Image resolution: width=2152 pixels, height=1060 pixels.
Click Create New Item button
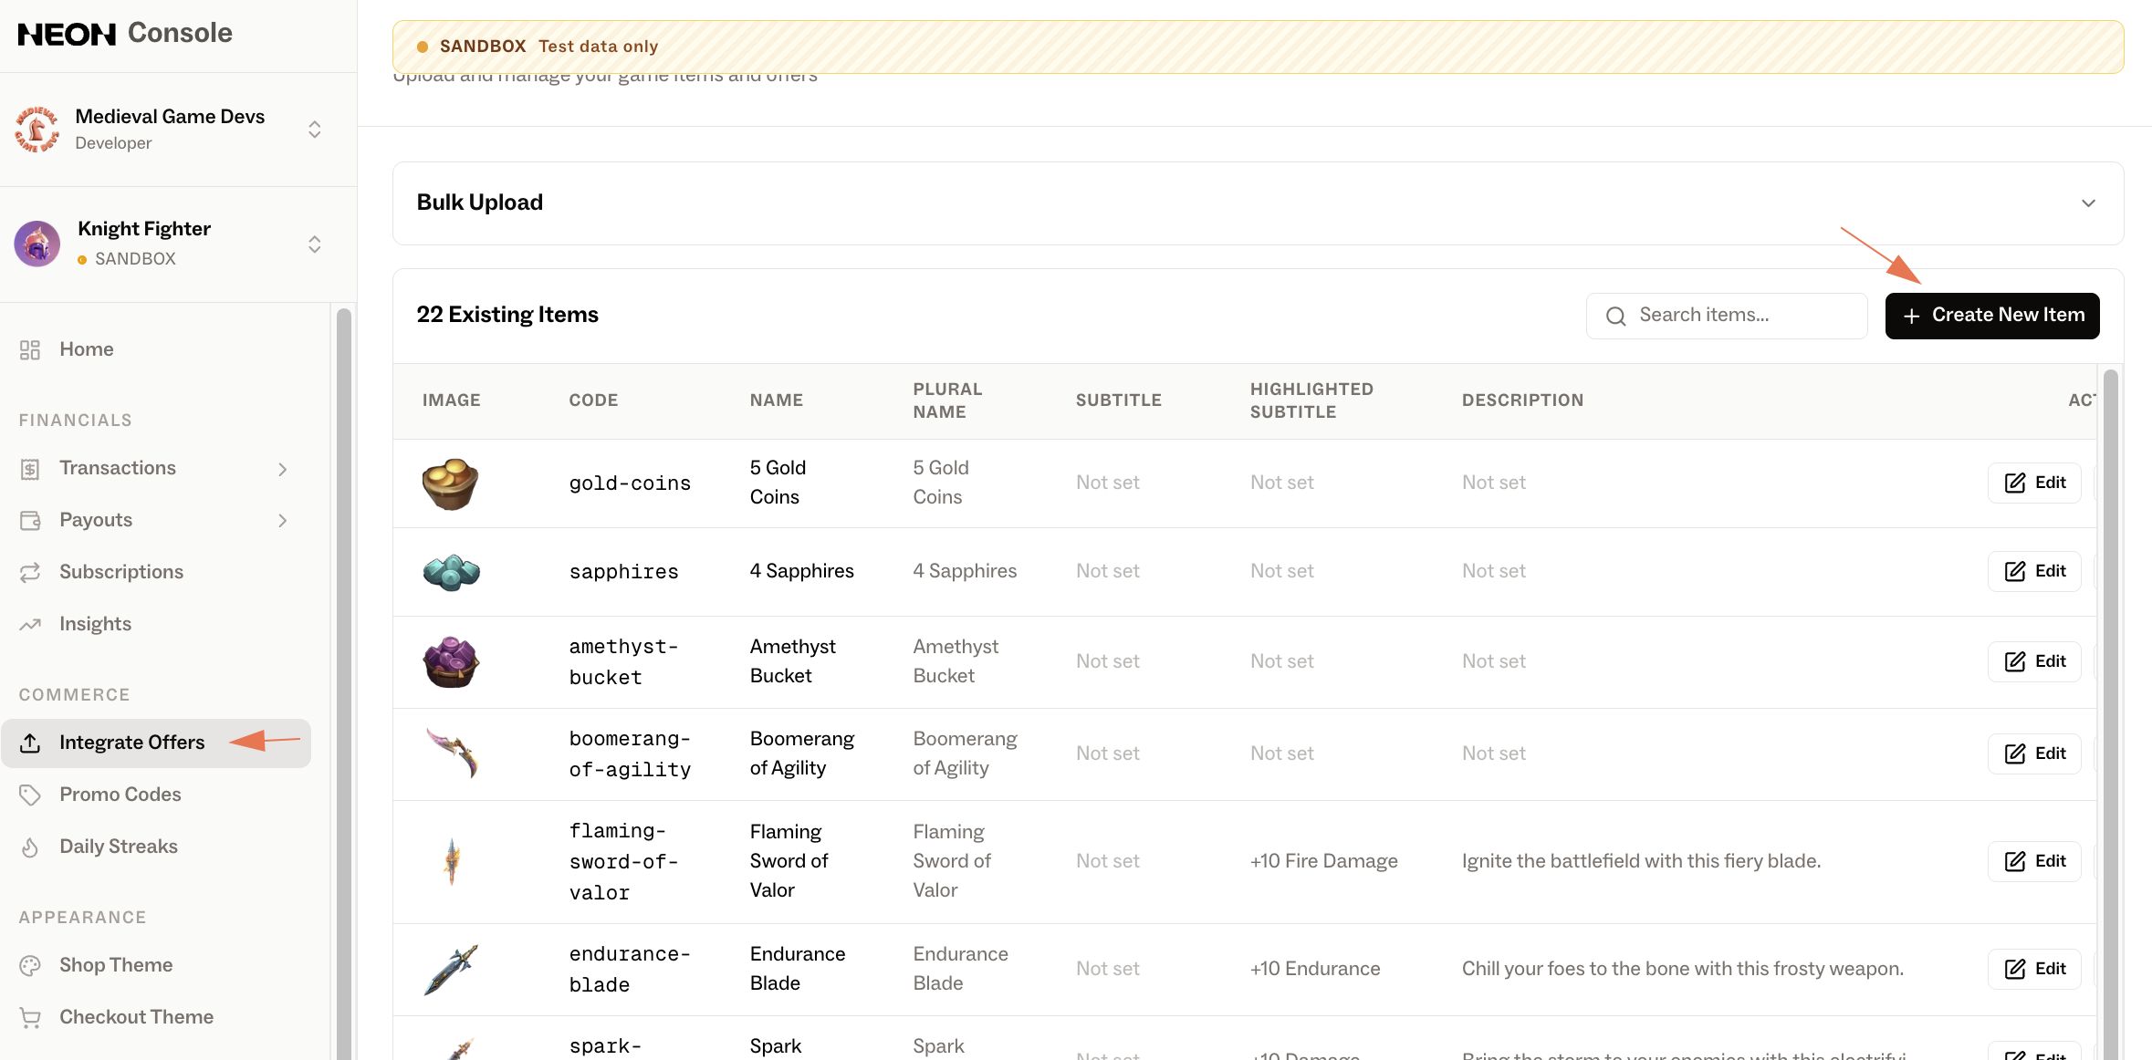(1992, 316)
